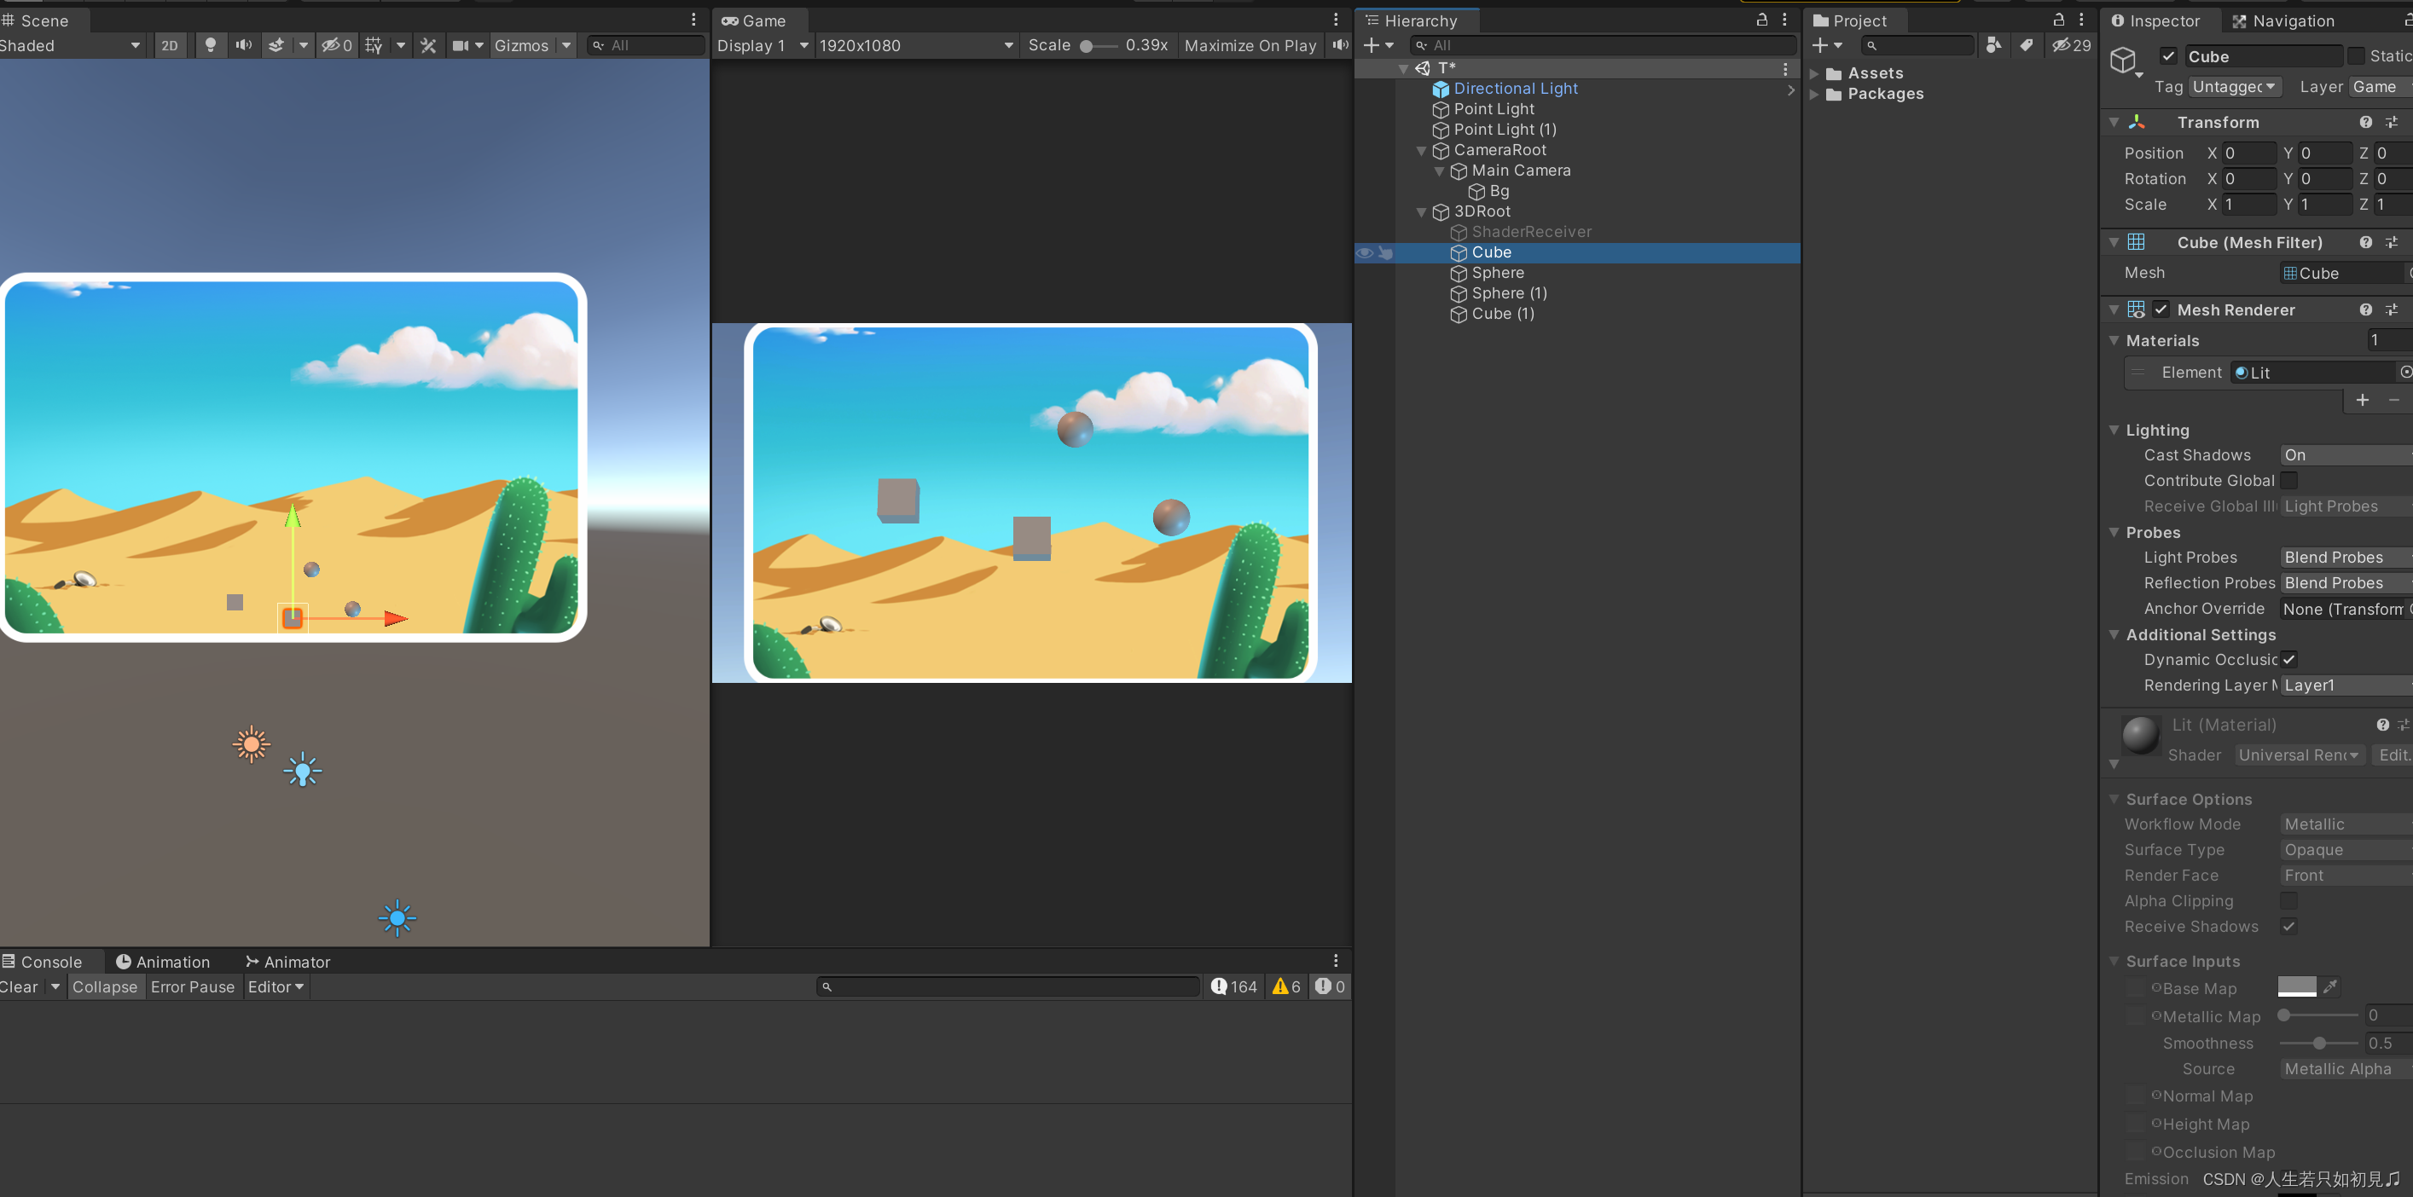Click the scene grid visibility icon
2413x1197 pixels.
tap(374, 45)
